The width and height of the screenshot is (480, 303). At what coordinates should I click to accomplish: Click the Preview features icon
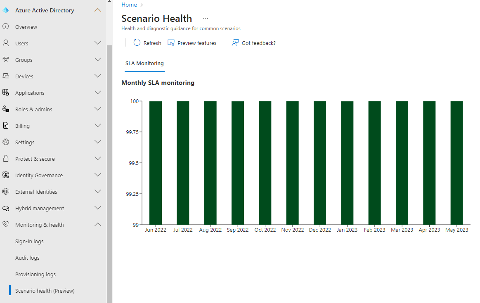tap(171, 43)
